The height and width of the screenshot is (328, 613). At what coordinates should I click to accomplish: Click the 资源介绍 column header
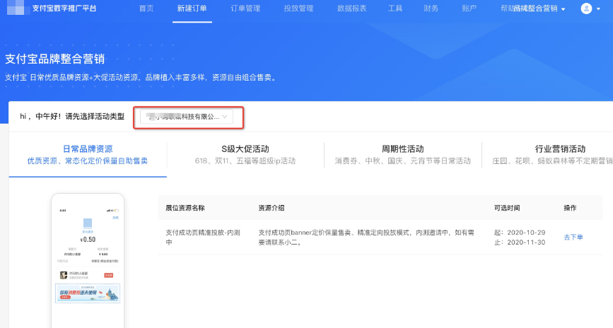pyautogui.click(x=272, y=208)
